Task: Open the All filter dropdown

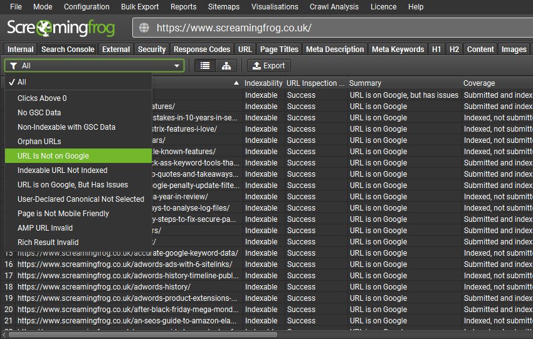Action: click(94, 66)
